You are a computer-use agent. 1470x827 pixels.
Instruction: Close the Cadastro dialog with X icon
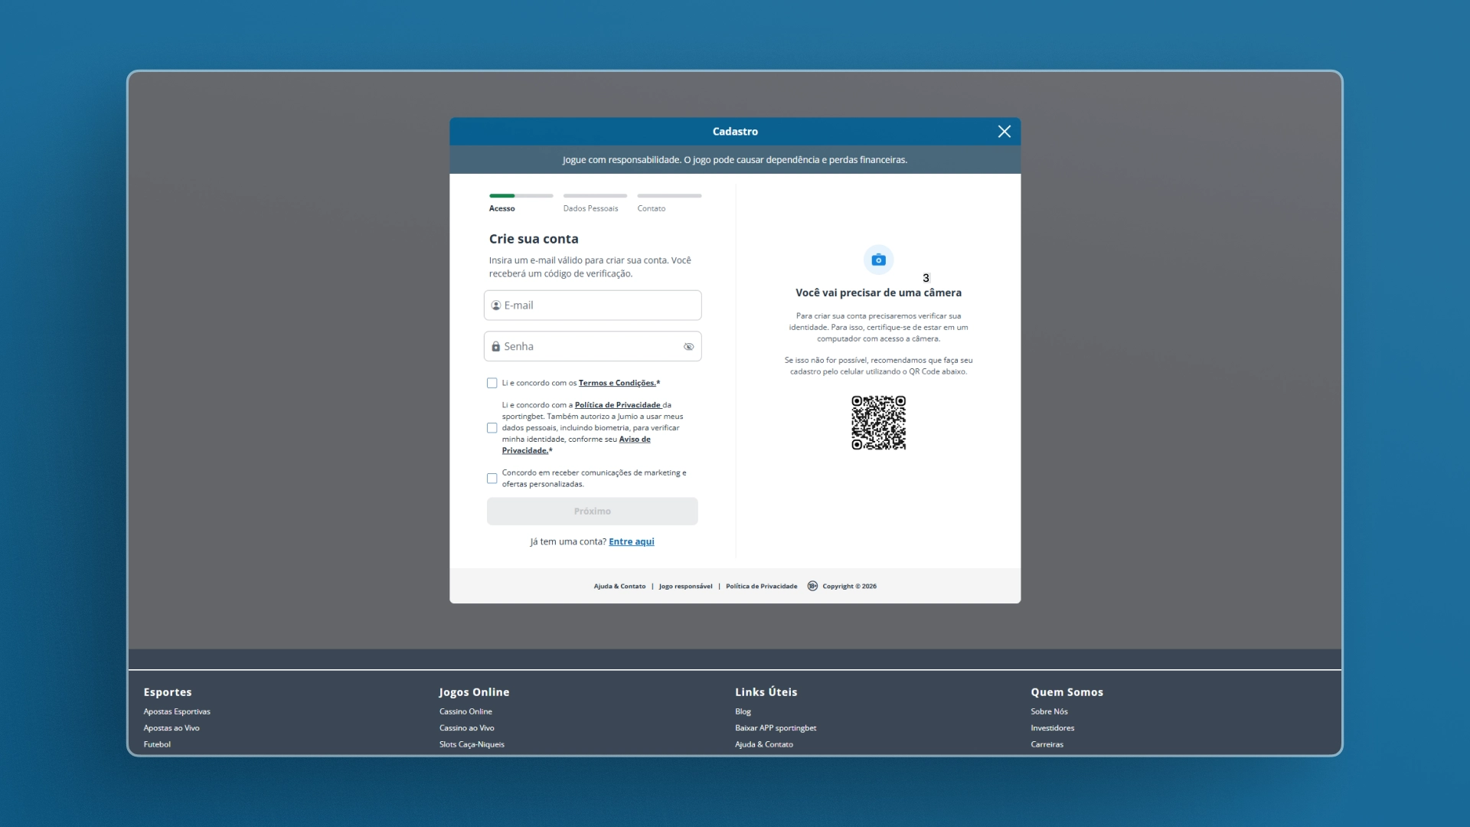coord(1004,132)
